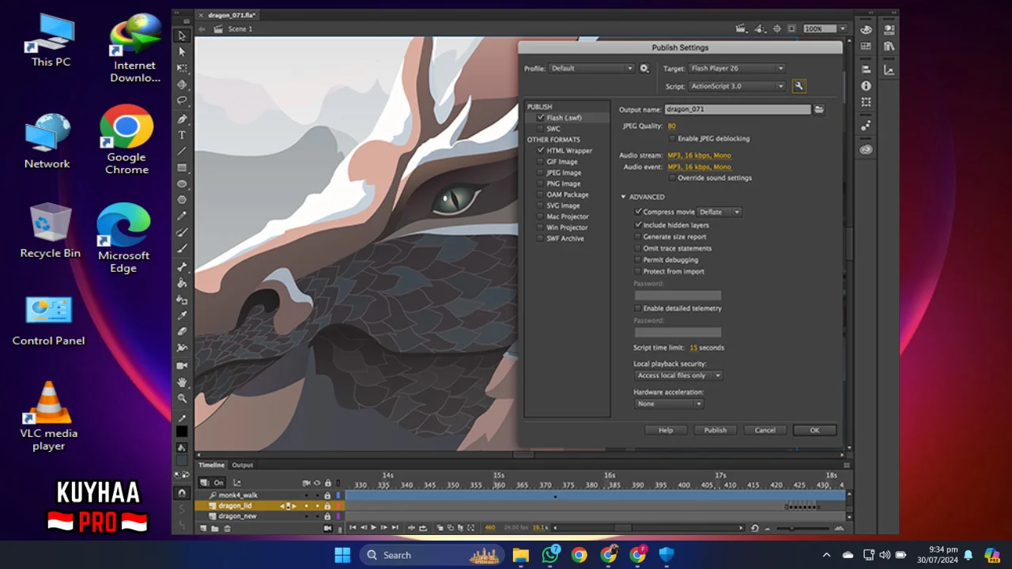Screen dimensions: 1012x569
Task: Select the Pen tool
Action: click(182, 119)
